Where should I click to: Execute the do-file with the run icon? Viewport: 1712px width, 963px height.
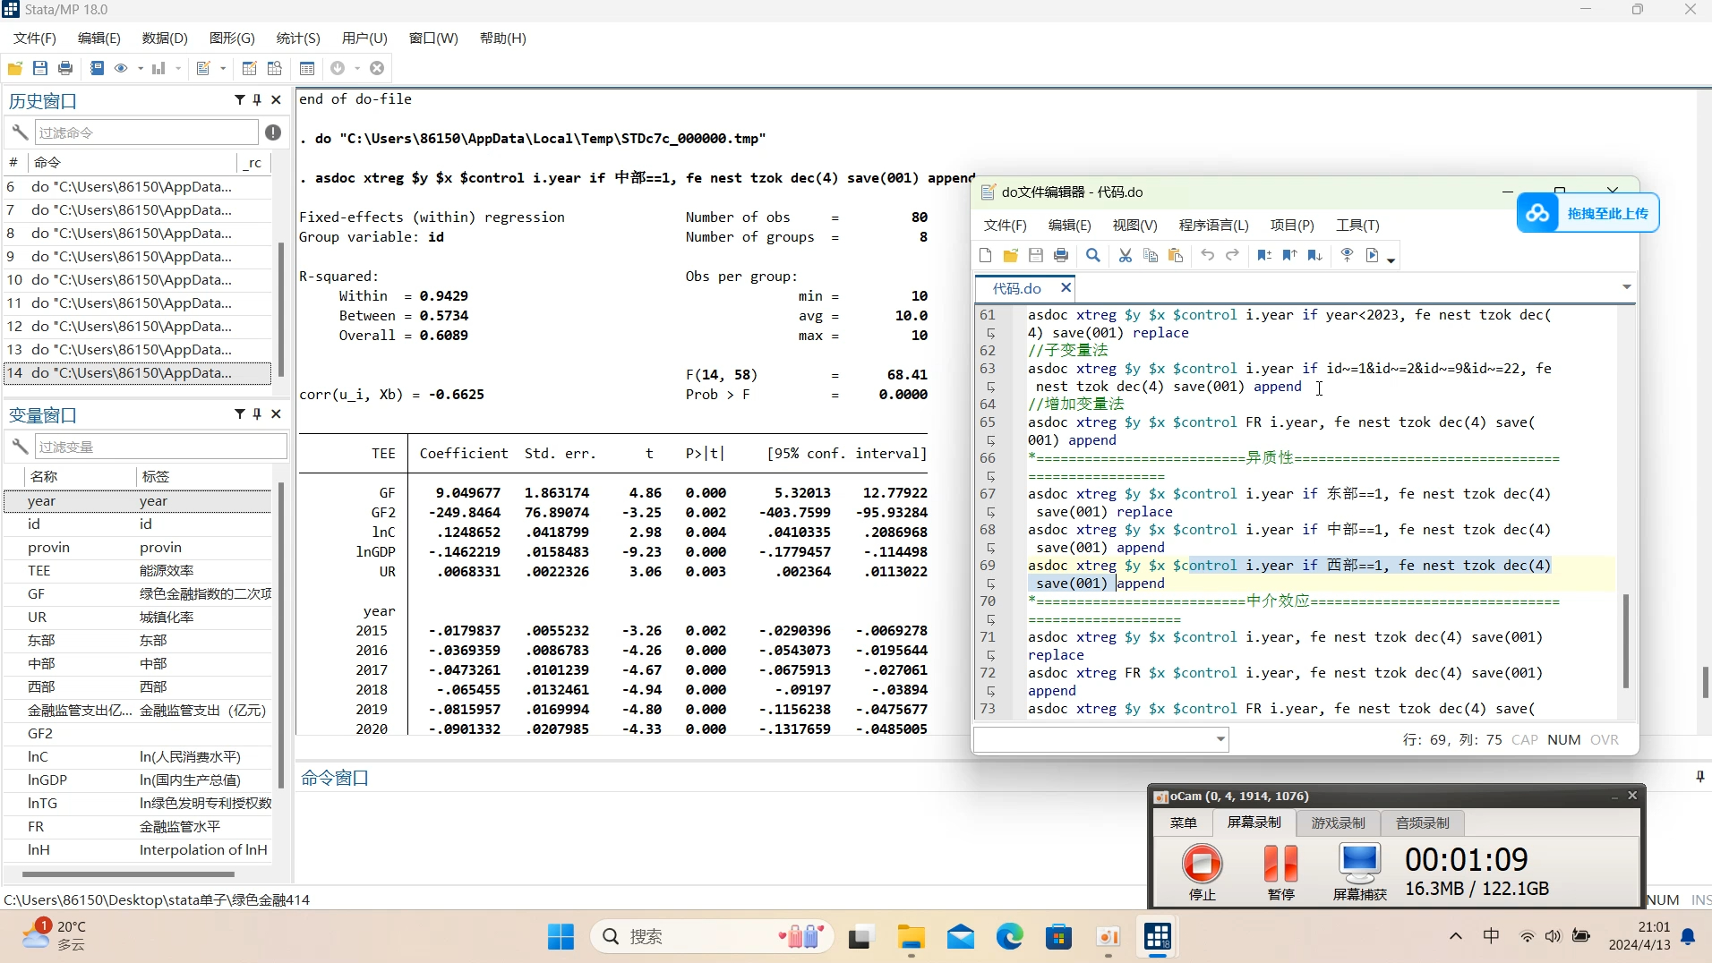tap(1373, 255)
